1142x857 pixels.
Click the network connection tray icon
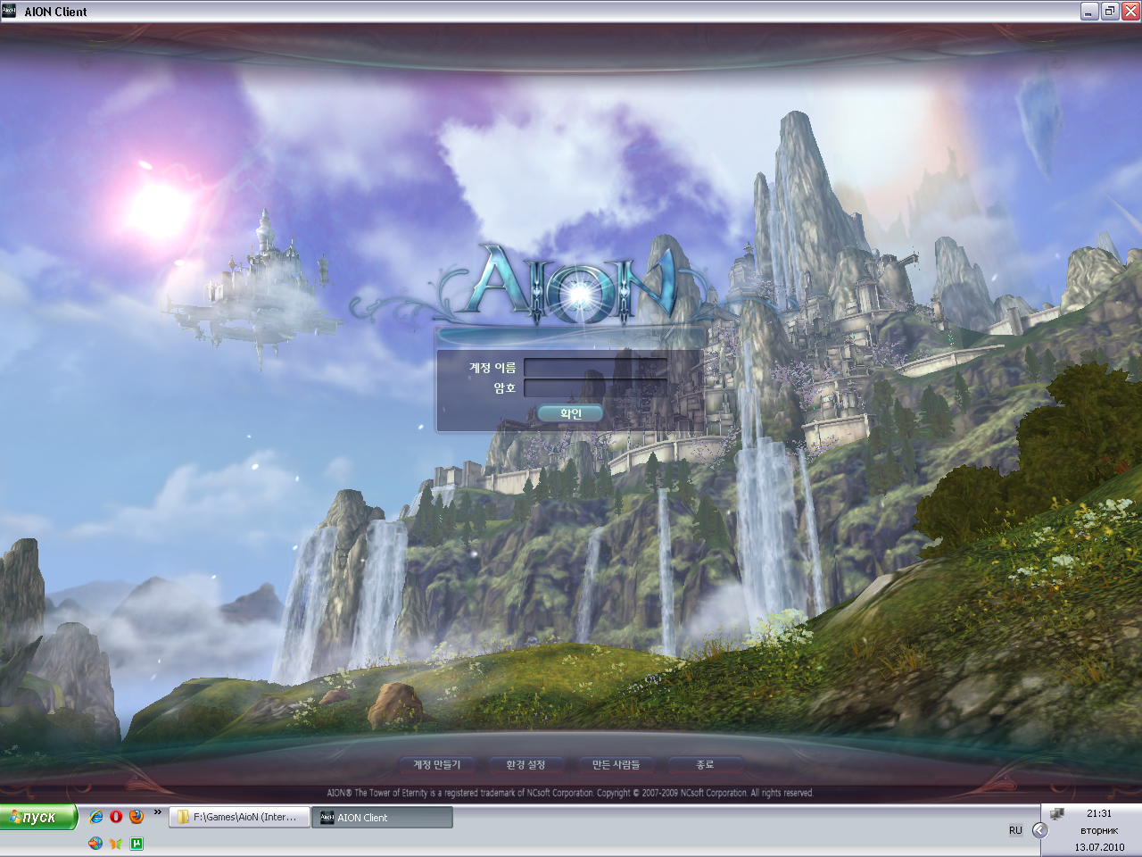[x=1057, y=813]
